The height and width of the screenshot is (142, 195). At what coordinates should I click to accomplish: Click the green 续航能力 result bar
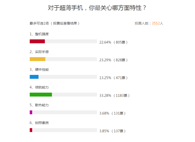pos(41,95)
